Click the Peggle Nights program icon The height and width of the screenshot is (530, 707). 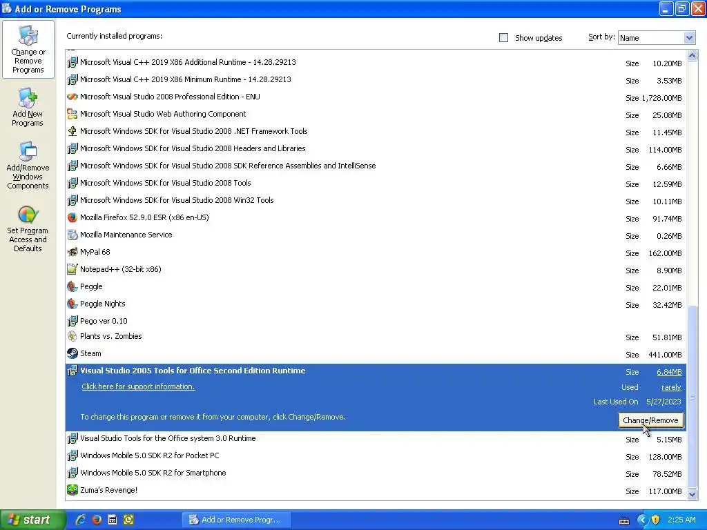(72, 304)
